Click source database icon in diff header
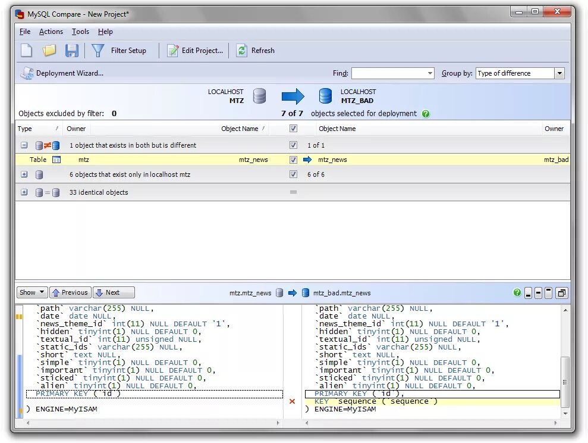Image resolution: width=588 pixels, height=443 pixels. coord(279,293)
